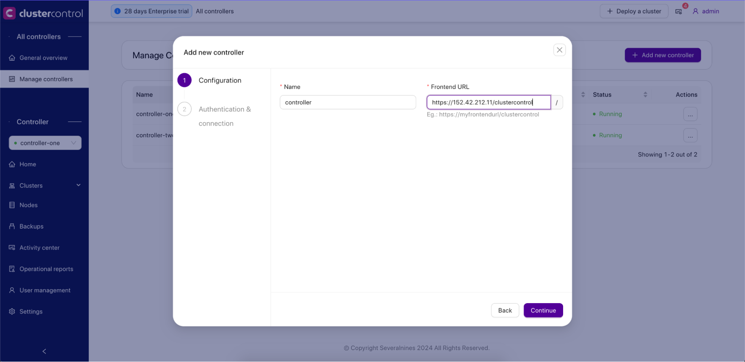Viewport: 745px width, 362px height.
Task: Open General overview page
Action: click(x=44, y=58)
